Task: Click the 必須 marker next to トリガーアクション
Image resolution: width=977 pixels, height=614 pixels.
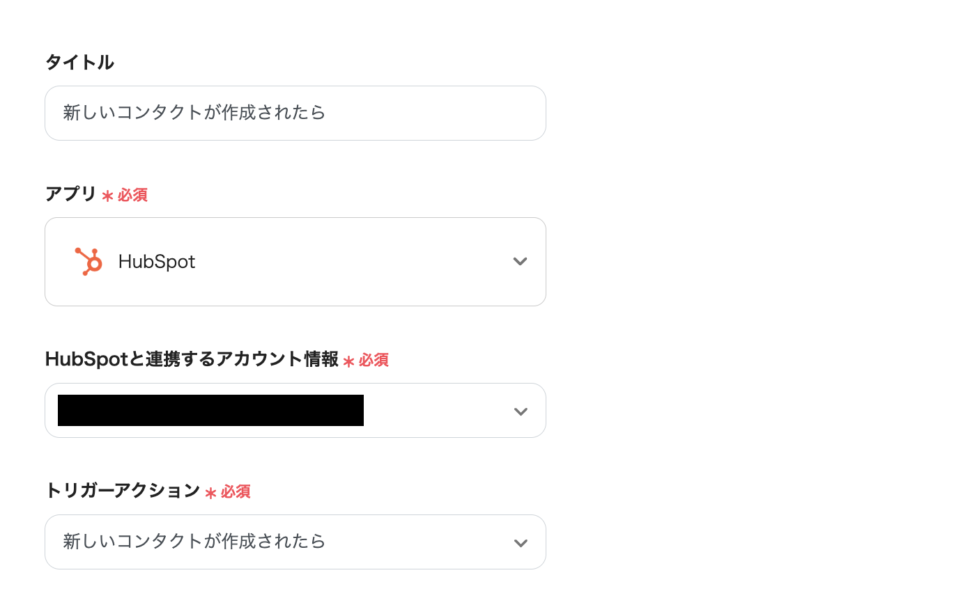Action: pyautogui.click(x=236, y=491)
